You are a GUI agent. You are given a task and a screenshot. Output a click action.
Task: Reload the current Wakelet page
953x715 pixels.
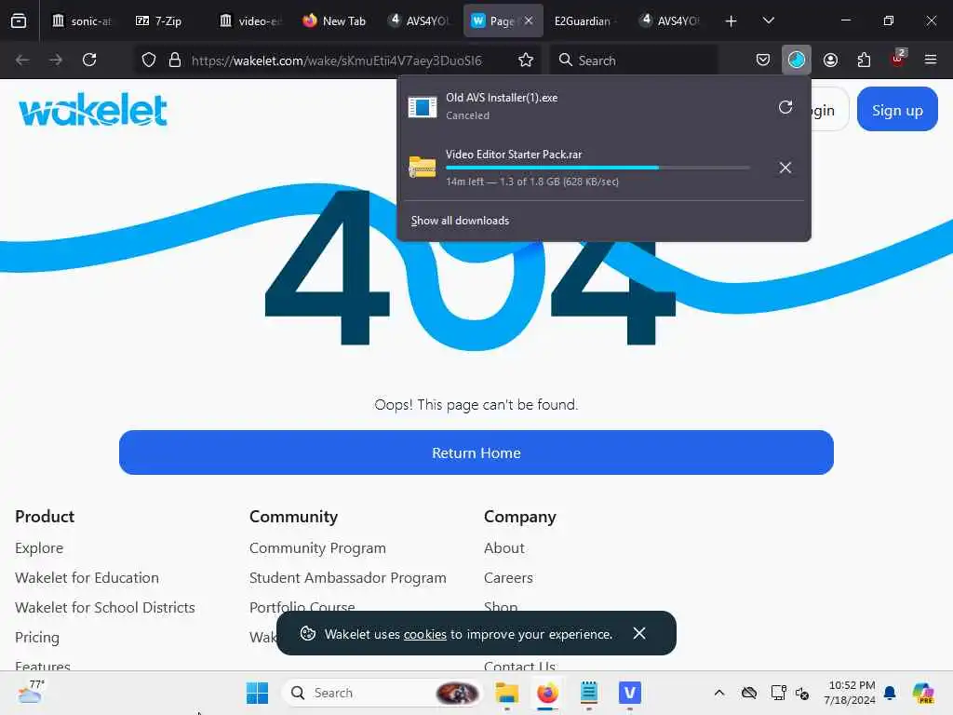tap(89, 60)
